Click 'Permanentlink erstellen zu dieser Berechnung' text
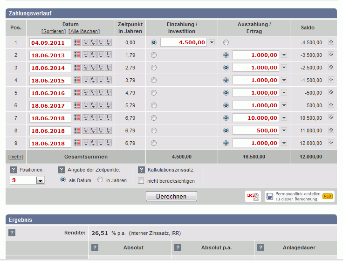 click(298, 196)
